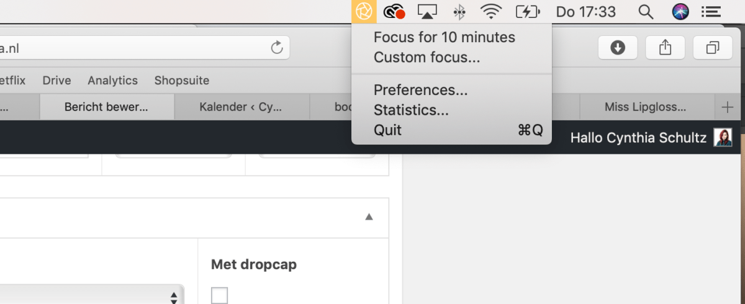745x304 pixels.
Task: Choose Custom focus... menu entry
Action: (x=427, y=58)
